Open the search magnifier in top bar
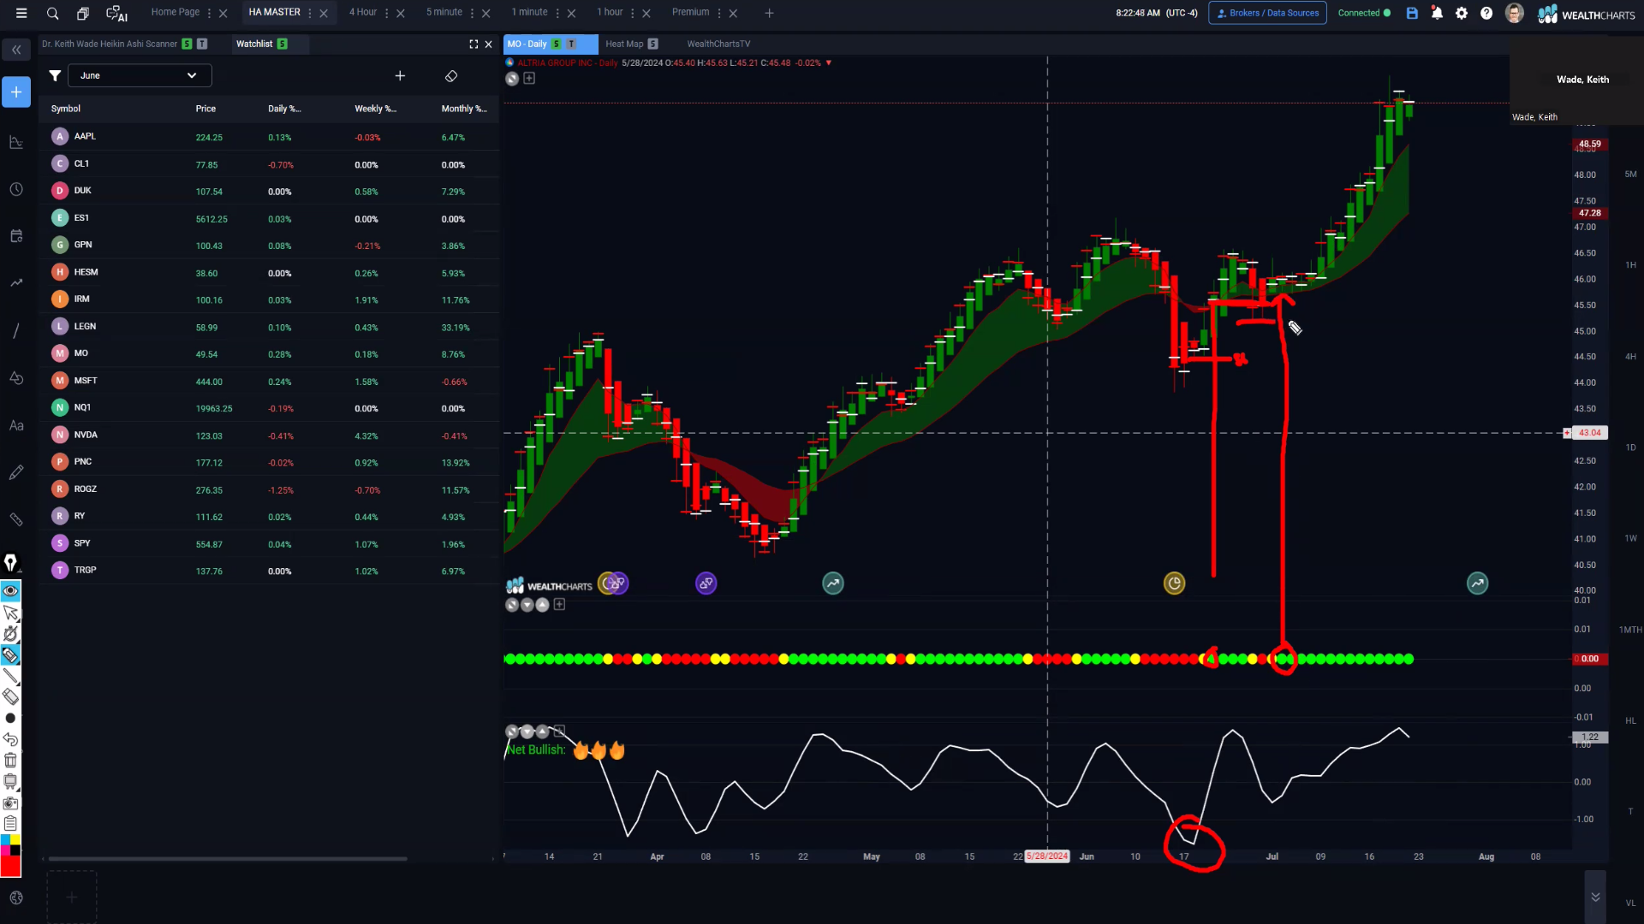1644x924 pixels. (x=52, y=13)
